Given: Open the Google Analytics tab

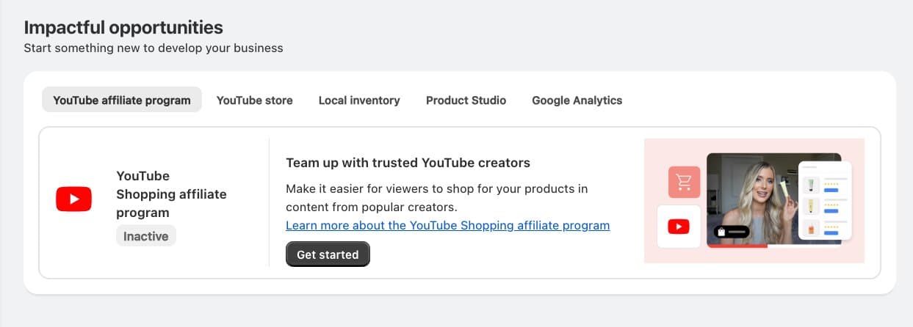Looking at the screenshot, I should tap(577, 100).
